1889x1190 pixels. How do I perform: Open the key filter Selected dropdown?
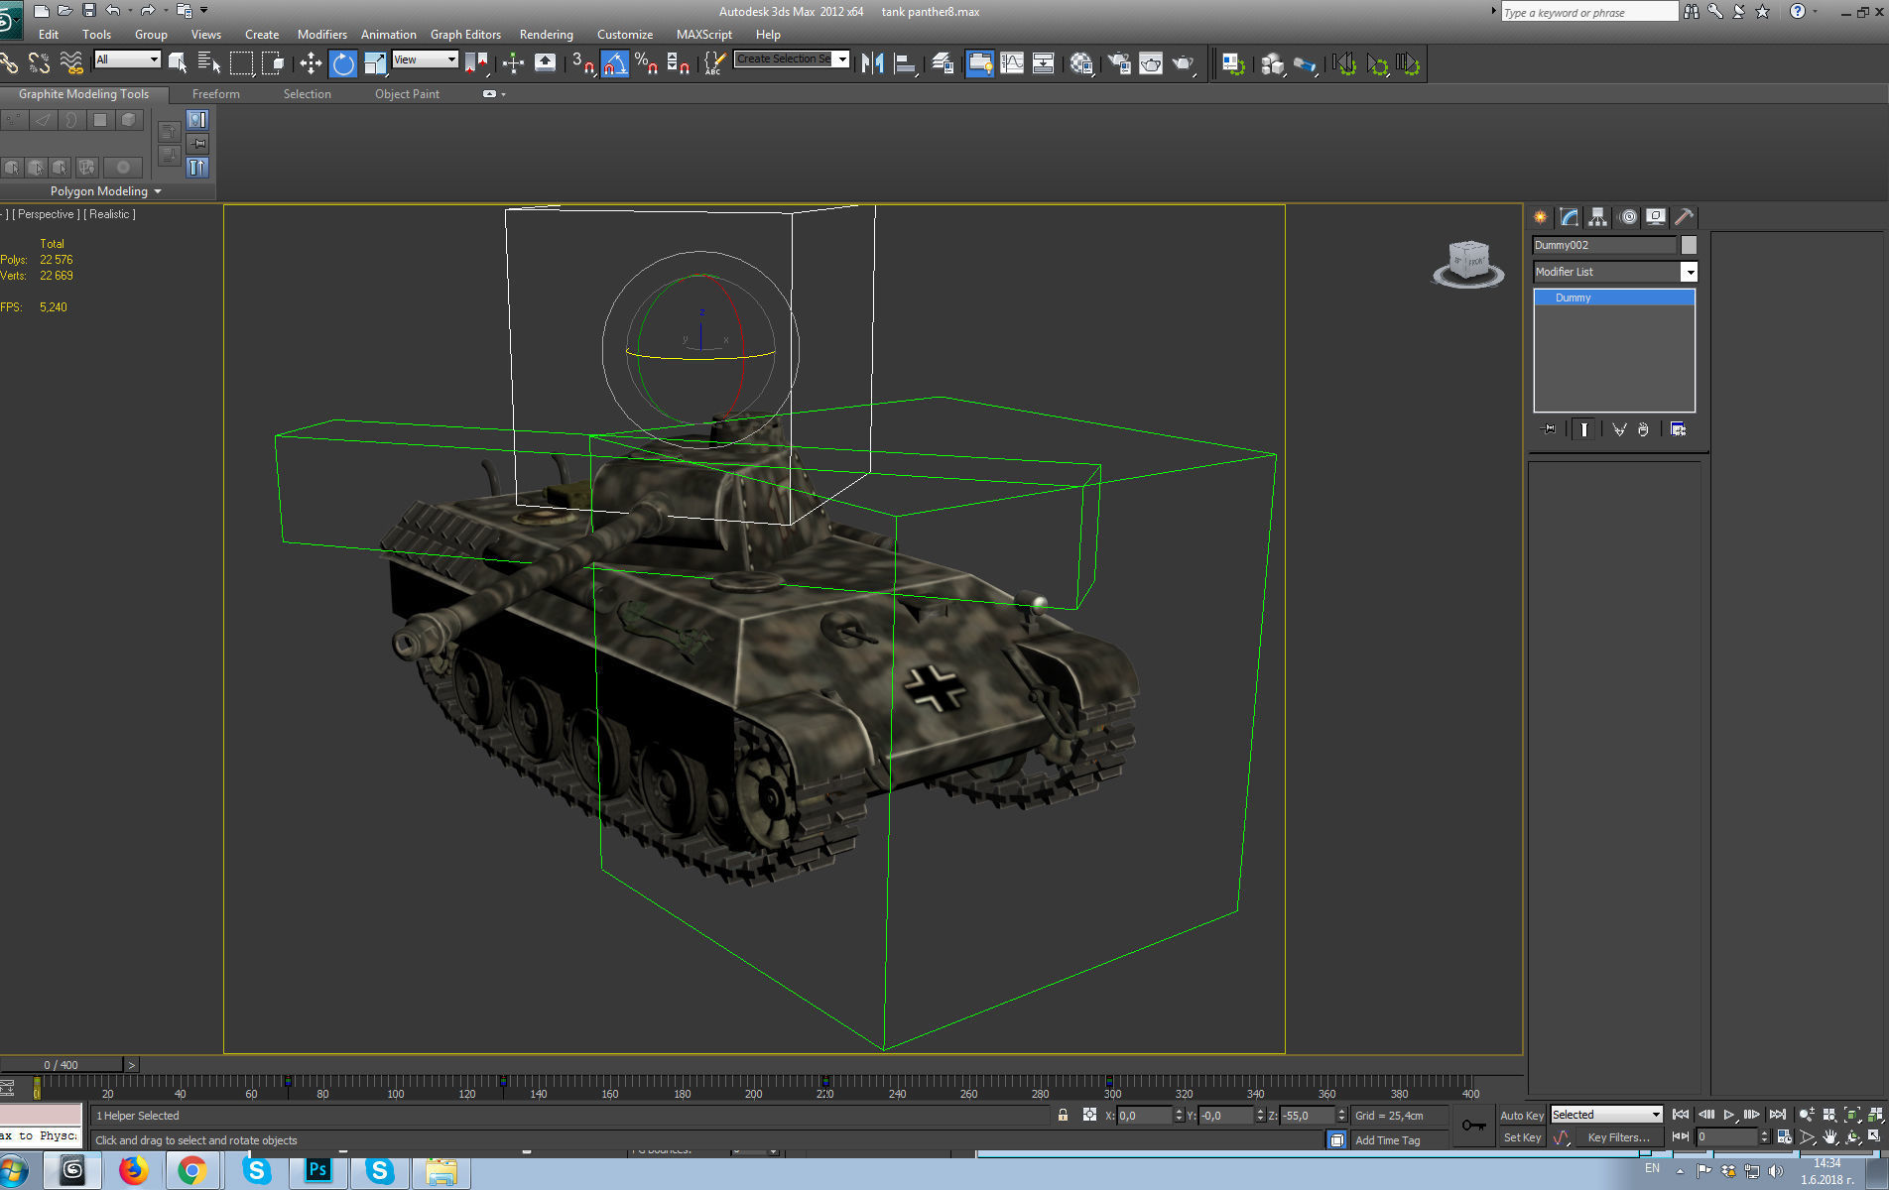[1606, 1115]
